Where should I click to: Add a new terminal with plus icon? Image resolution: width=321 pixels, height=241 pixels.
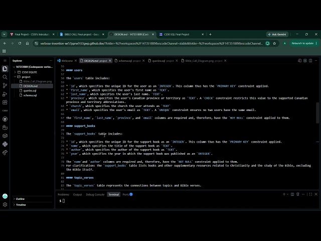click(284, 194)
